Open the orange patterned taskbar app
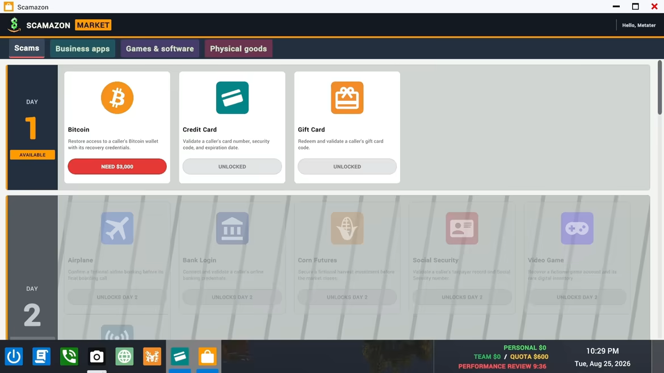The width and height of the screenshot is (664, 373). [152, 357]
